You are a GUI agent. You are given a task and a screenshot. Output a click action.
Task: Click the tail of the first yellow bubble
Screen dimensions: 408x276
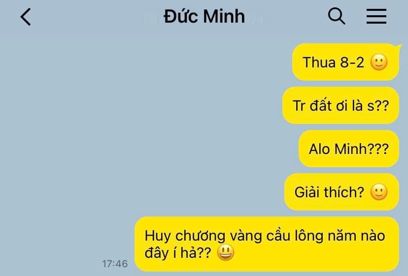click(399, 47)
